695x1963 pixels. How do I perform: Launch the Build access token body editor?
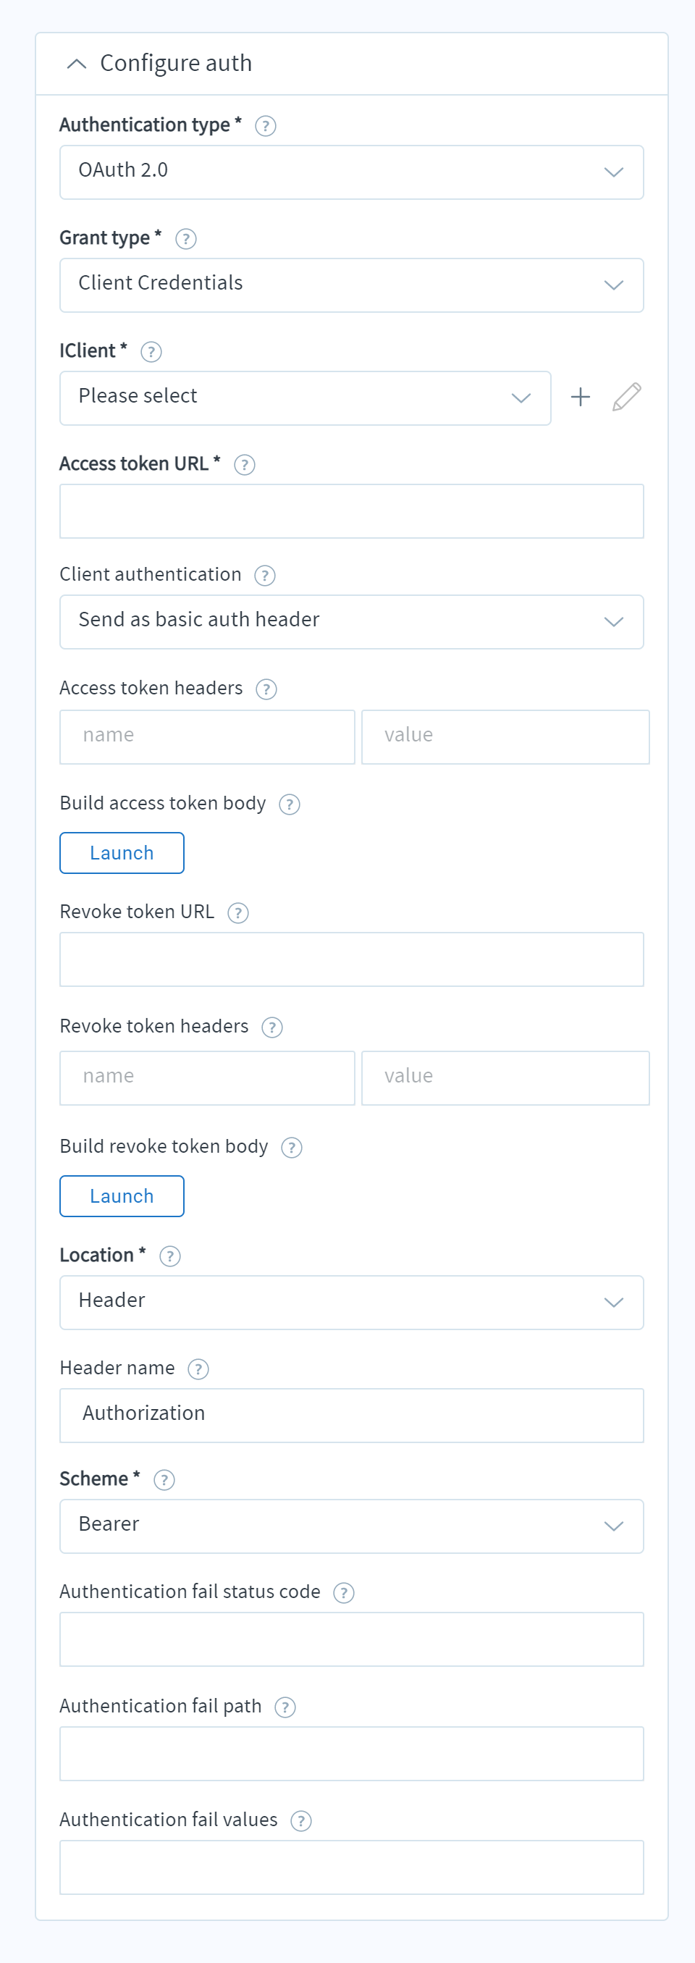122,853
